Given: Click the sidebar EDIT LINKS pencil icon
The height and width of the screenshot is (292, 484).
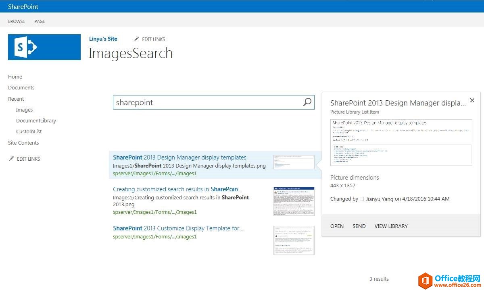Looking at the screenshot, I should pos(11,159).
